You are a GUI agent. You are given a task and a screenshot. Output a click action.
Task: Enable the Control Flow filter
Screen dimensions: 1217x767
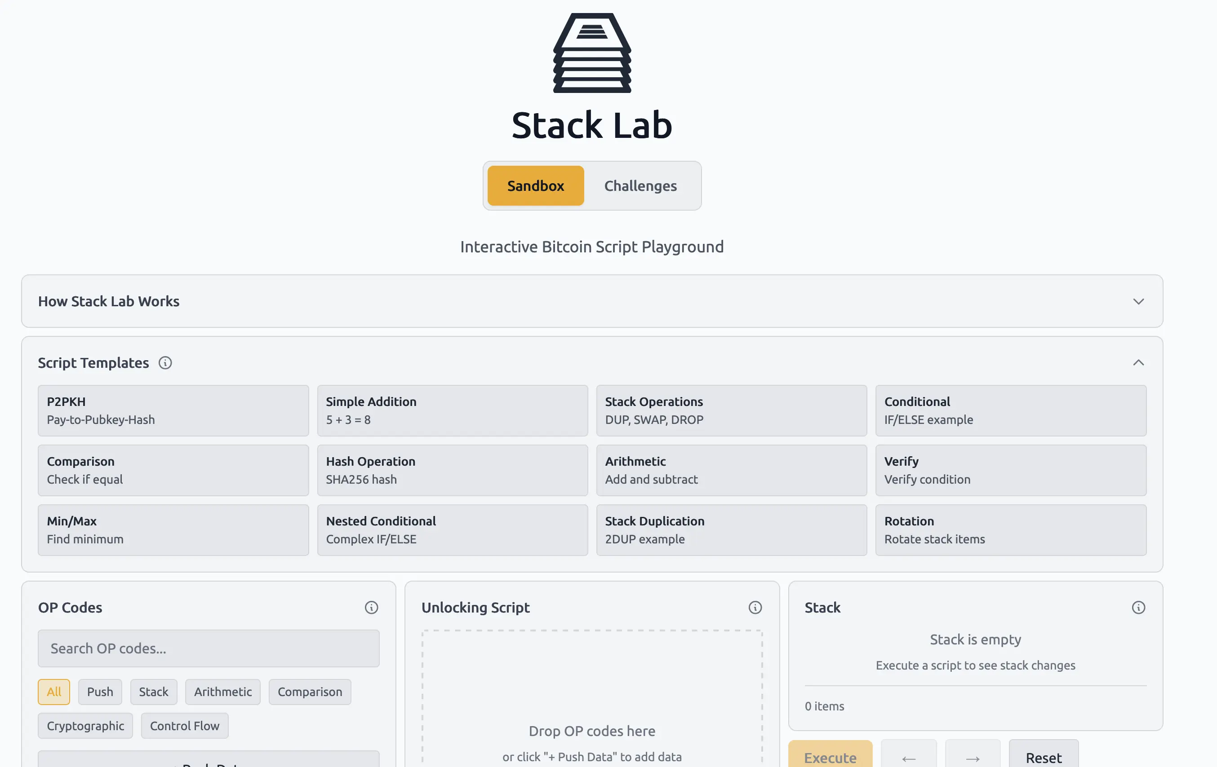pyautogui.click(x=184, y=726)
